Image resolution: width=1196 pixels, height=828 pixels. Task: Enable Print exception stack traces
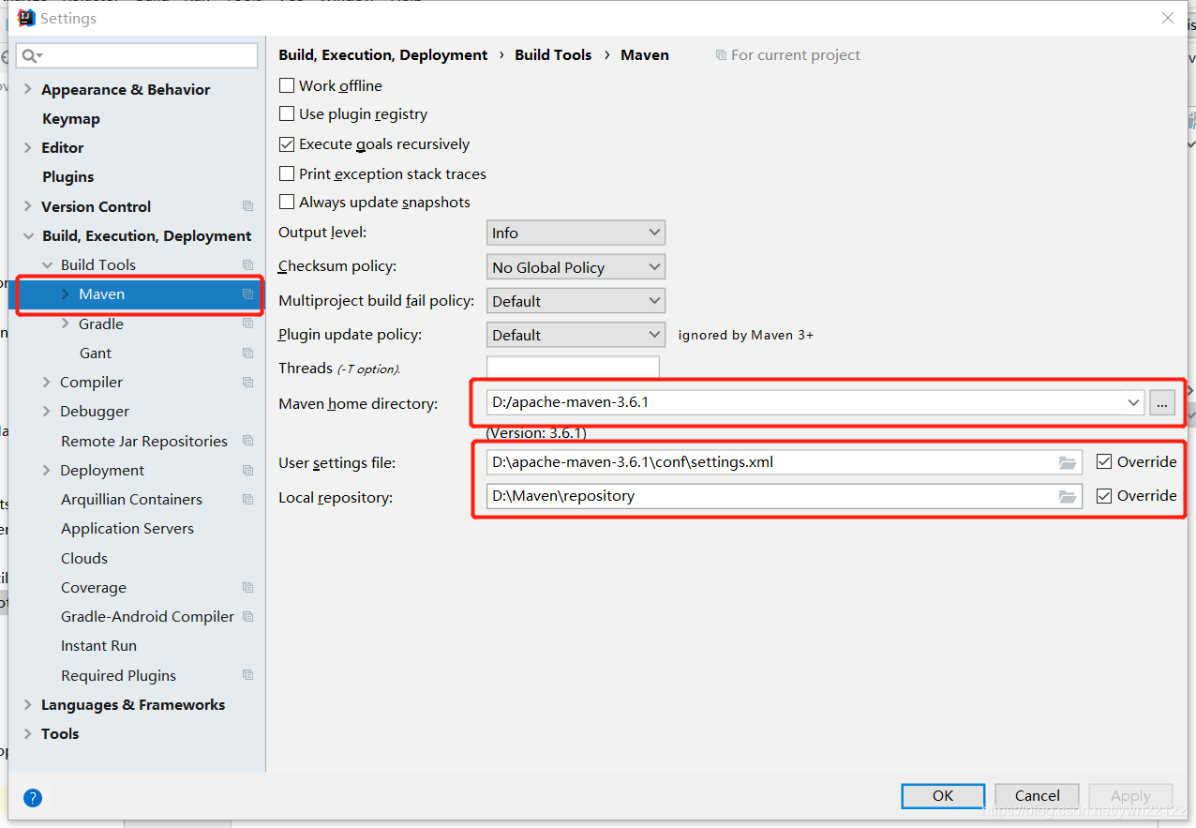[287, 174]
